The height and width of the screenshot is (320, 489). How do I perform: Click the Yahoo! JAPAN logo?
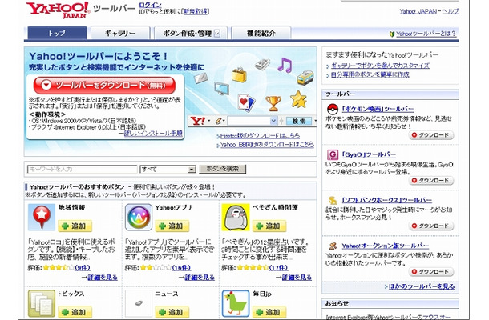(x=58, y=10)
